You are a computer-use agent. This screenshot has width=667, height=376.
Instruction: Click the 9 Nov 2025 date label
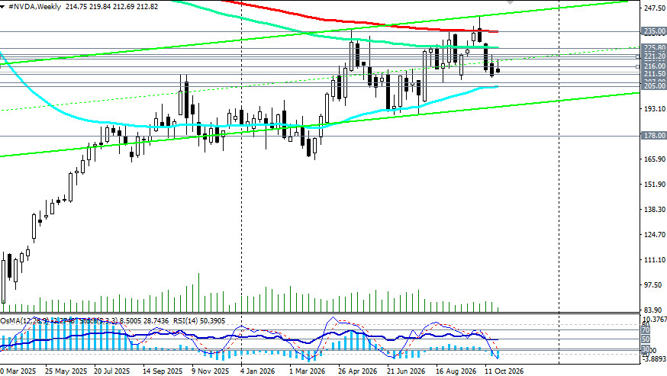[211, 371]
